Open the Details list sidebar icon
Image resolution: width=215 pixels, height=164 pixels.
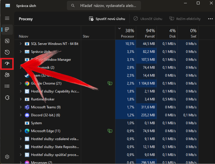tap(7, 86)
